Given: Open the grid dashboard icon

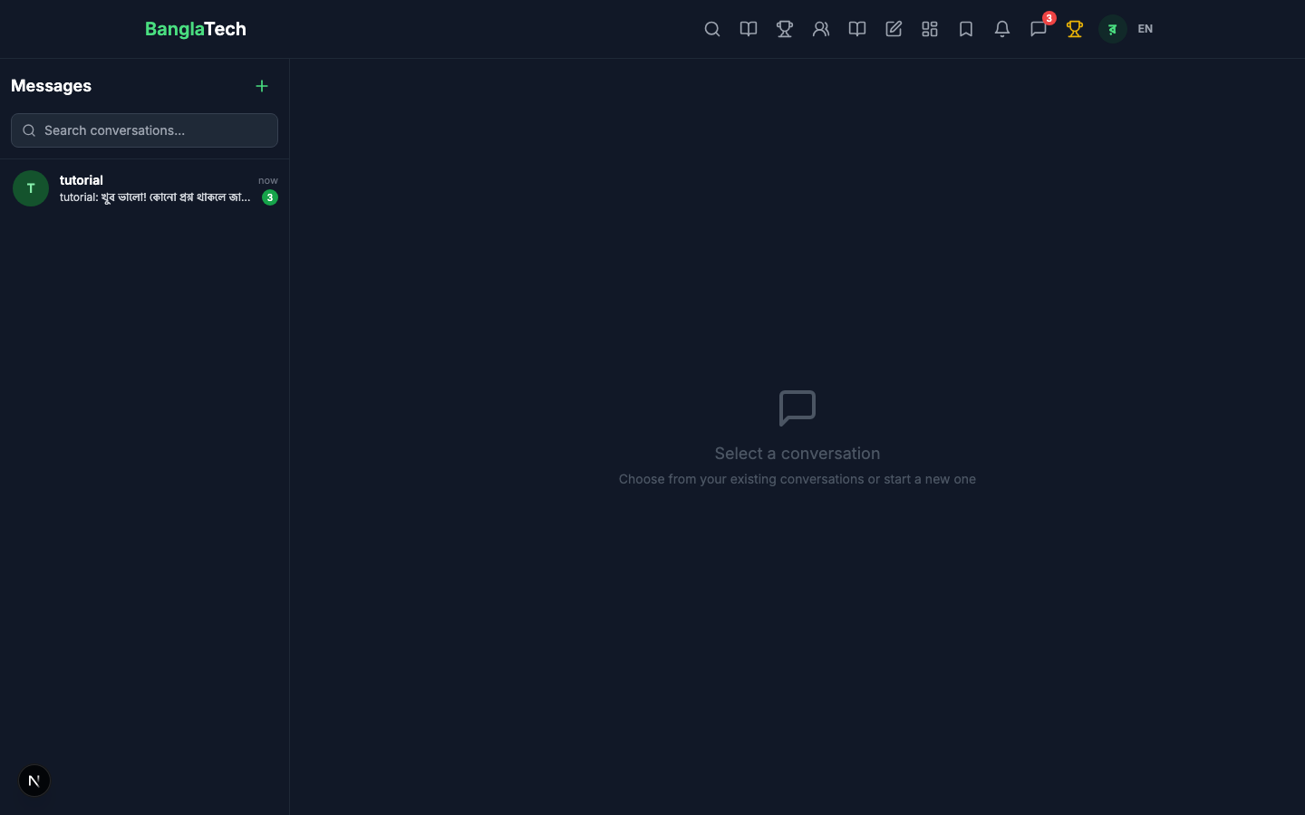Looking at the screenshot, I should click(930, 29).
